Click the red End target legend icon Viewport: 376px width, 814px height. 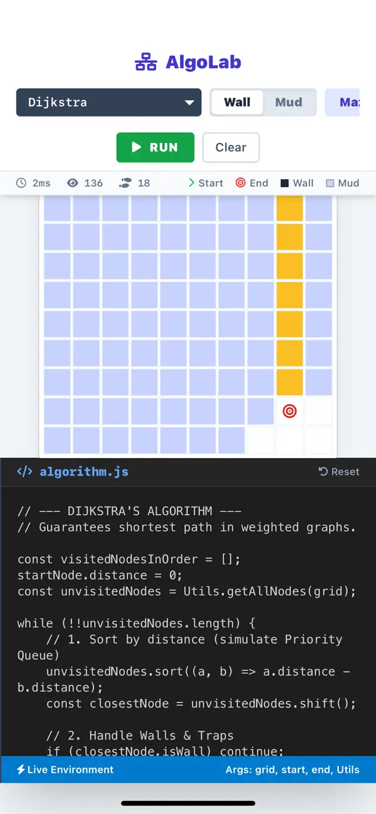pyautogui.click(x=240, y=182)
